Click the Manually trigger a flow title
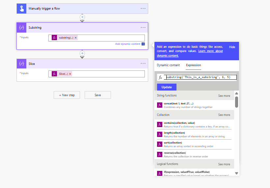The width and height of the screenshot is (270, 188). click(x=44, y=9)
